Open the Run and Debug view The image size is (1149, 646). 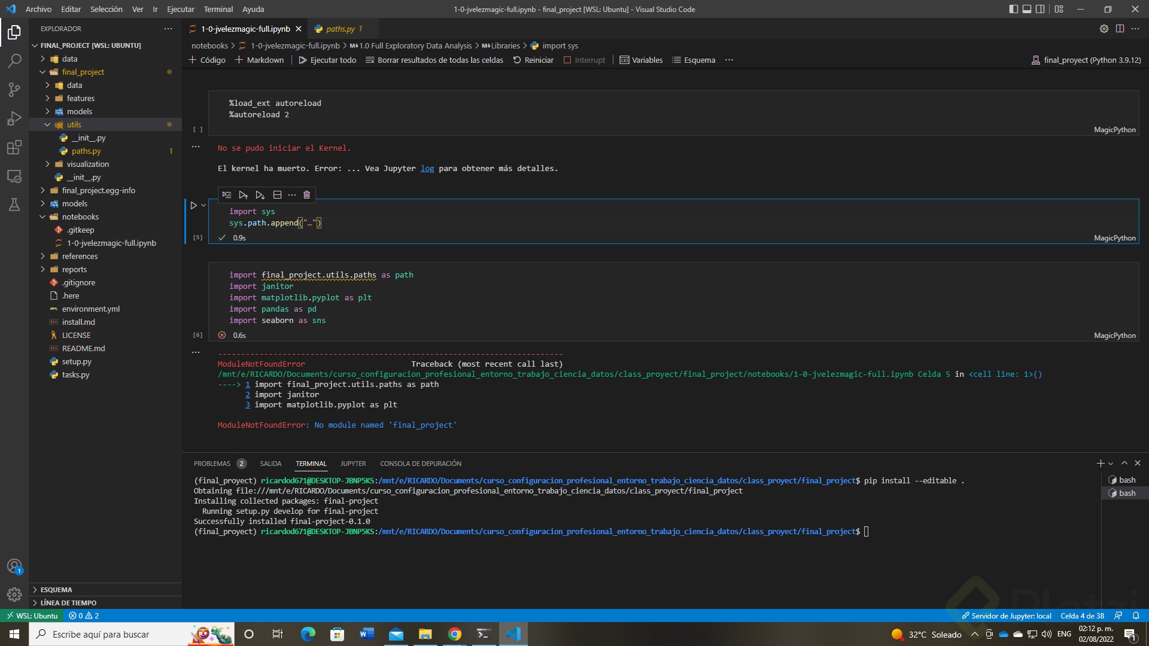pyautogui.click(x=14, y=118)
